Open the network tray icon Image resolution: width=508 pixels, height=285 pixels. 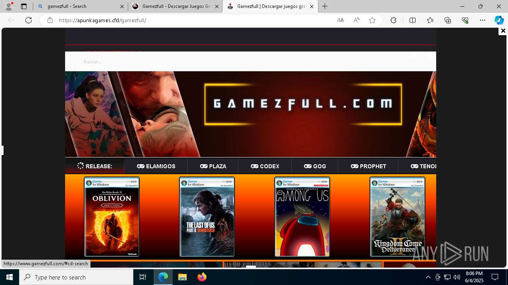pos(447,277)
